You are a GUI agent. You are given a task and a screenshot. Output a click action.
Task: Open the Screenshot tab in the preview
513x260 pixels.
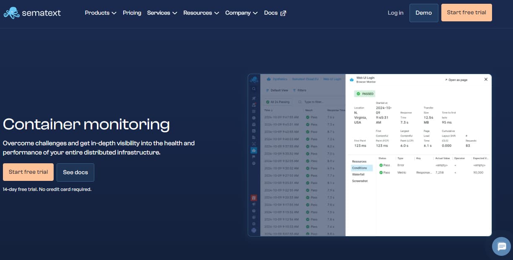pos(360,181)
